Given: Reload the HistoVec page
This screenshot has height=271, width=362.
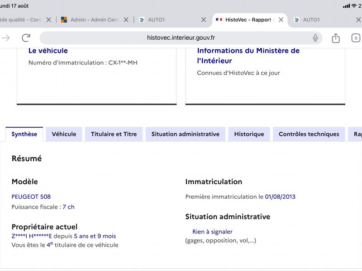Looking at the screenshot, I should point(26,38).
